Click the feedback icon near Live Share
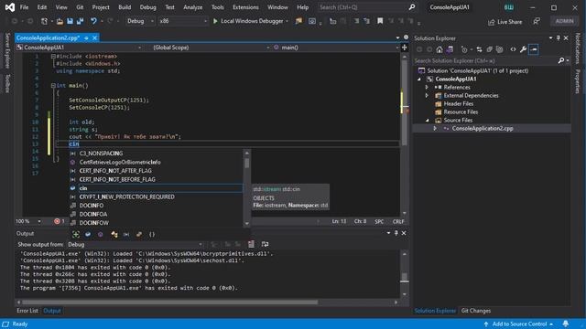The image size is (586, 329). point(537,22)
